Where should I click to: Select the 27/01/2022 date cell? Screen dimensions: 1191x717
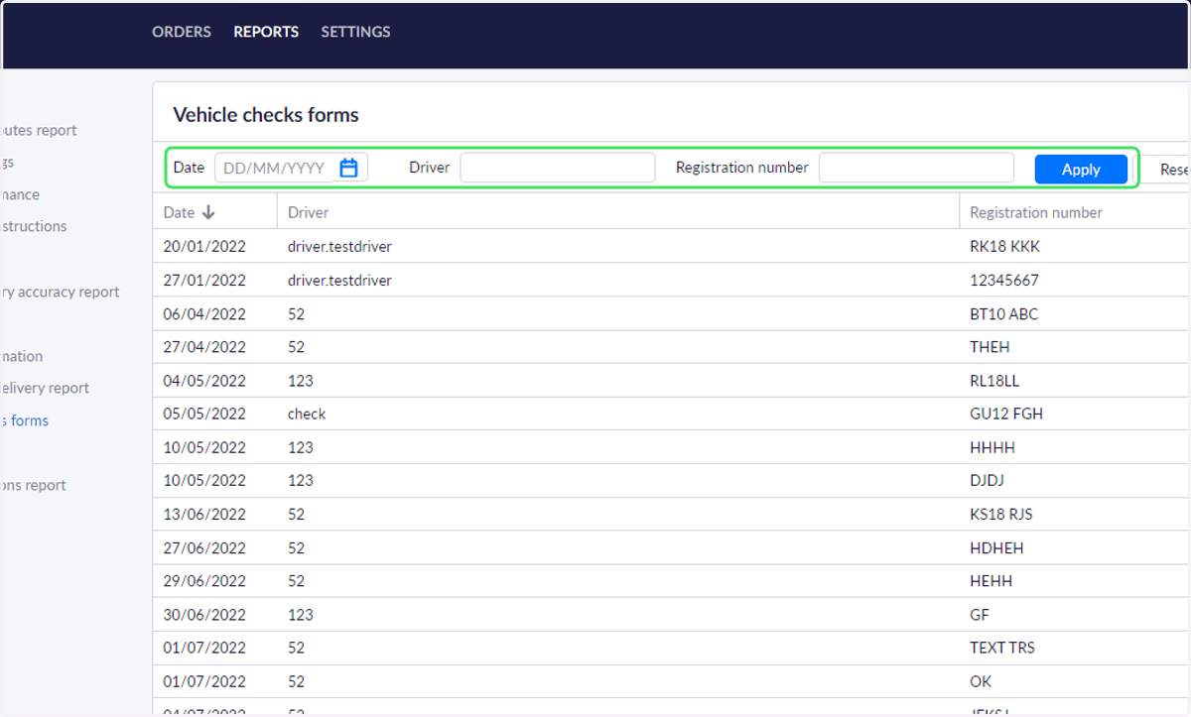204,280
